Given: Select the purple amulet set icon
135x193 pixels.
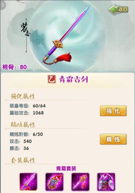Looking at the screenshot, I should (54, 182).
